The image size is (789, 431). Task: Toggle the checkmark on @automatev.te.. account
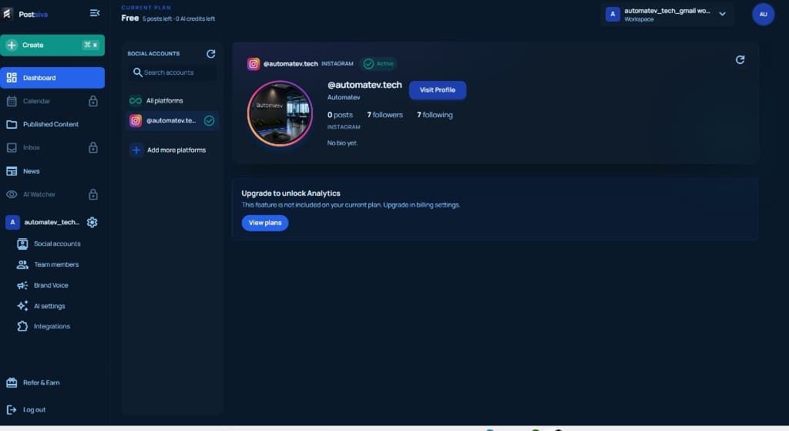coord(210,121)
